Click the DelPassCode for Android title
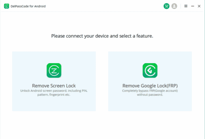The height and width of the screenshot is (139, 205). pyautogui.click(x=28, y=6)
